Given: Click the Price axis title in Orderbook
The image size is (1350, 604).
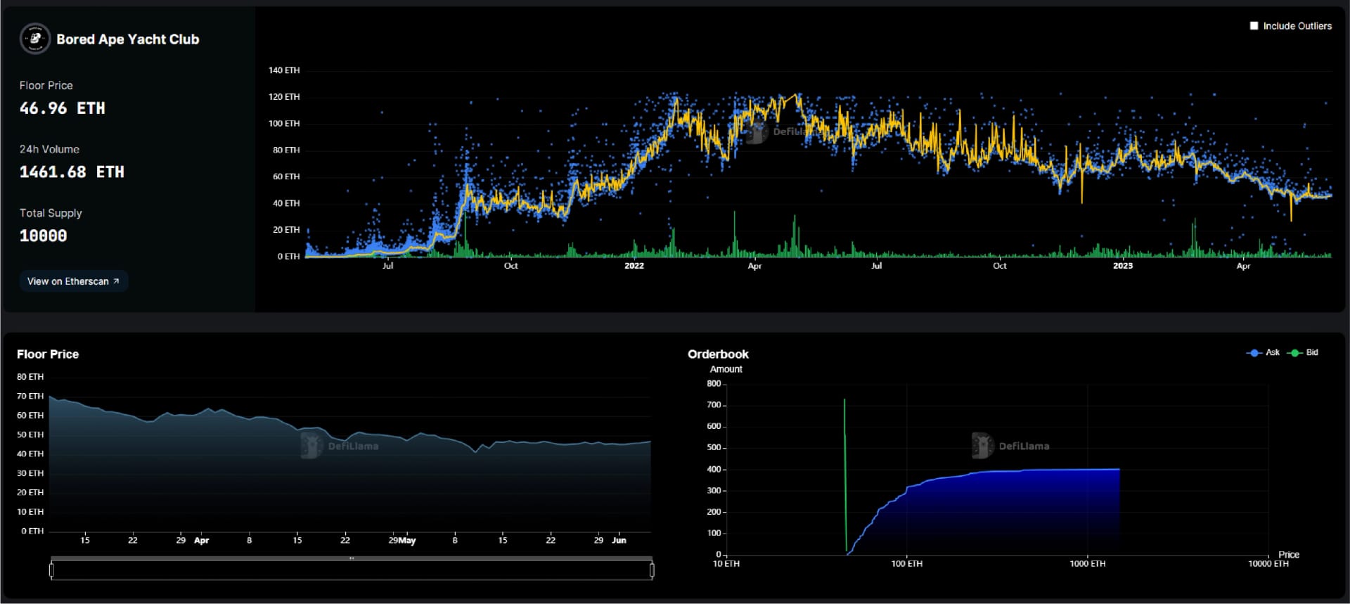Looking at the screenshot, I should [1289, 555].
